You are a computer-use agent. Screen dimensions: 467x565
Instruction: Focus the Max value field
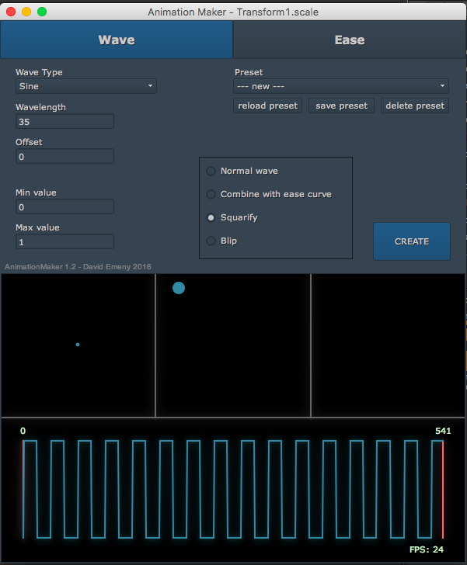[64, 241]
